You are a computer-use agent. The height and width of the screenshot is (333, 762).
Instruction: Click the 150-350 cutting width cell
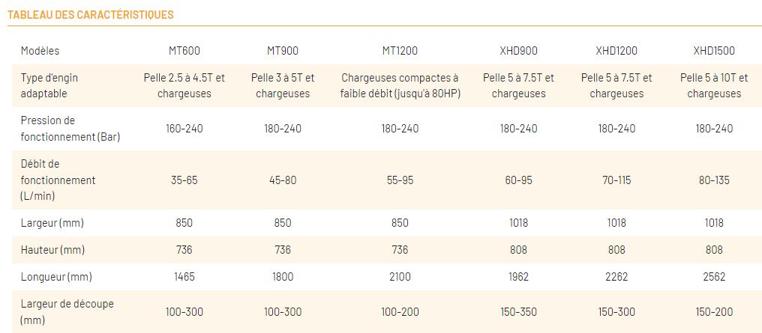pyautogui.click(x=518, y=311)
